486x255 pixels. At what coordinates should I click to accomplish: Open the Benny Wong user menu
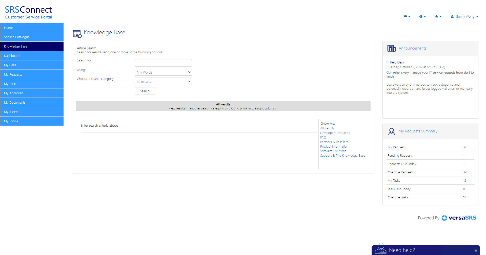point(464,17)
